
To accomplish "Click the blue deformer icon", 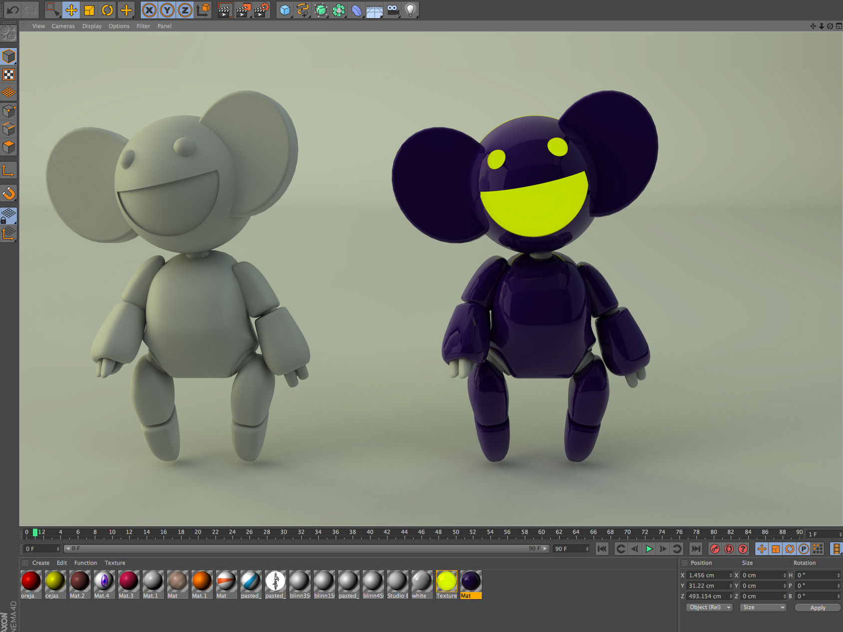I will pyautogui.click(x=357, y=9).
